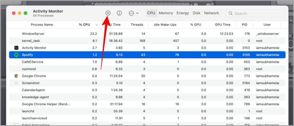The image size is (294, 126).
Task: Switch to the Energy tab
Action: (x=183, y=13)
